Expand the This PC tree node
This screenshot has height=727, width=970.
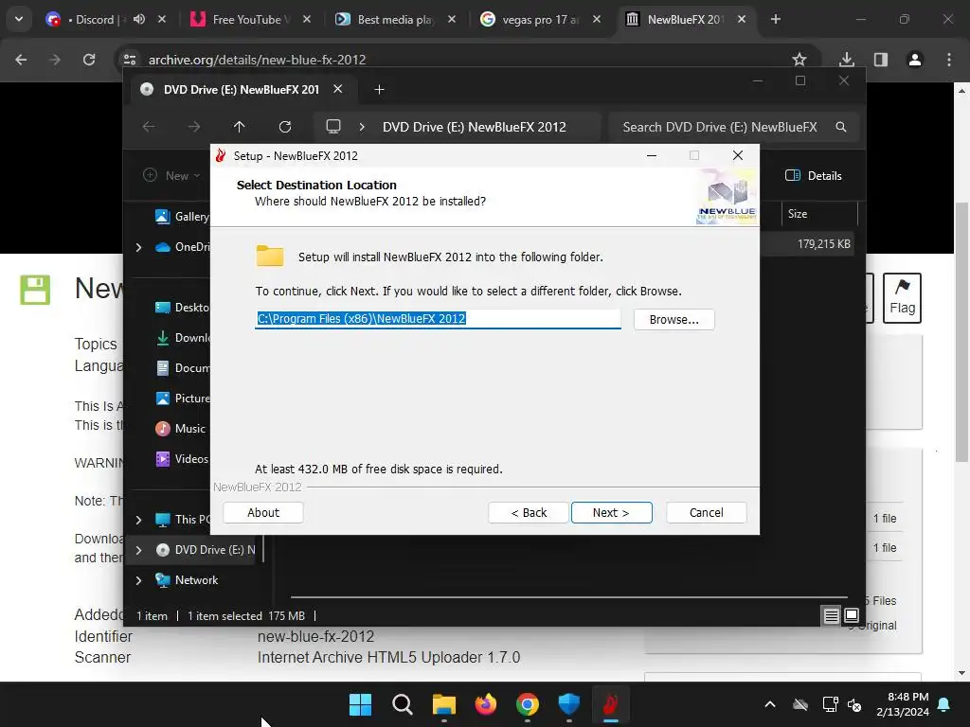point(138,520)
